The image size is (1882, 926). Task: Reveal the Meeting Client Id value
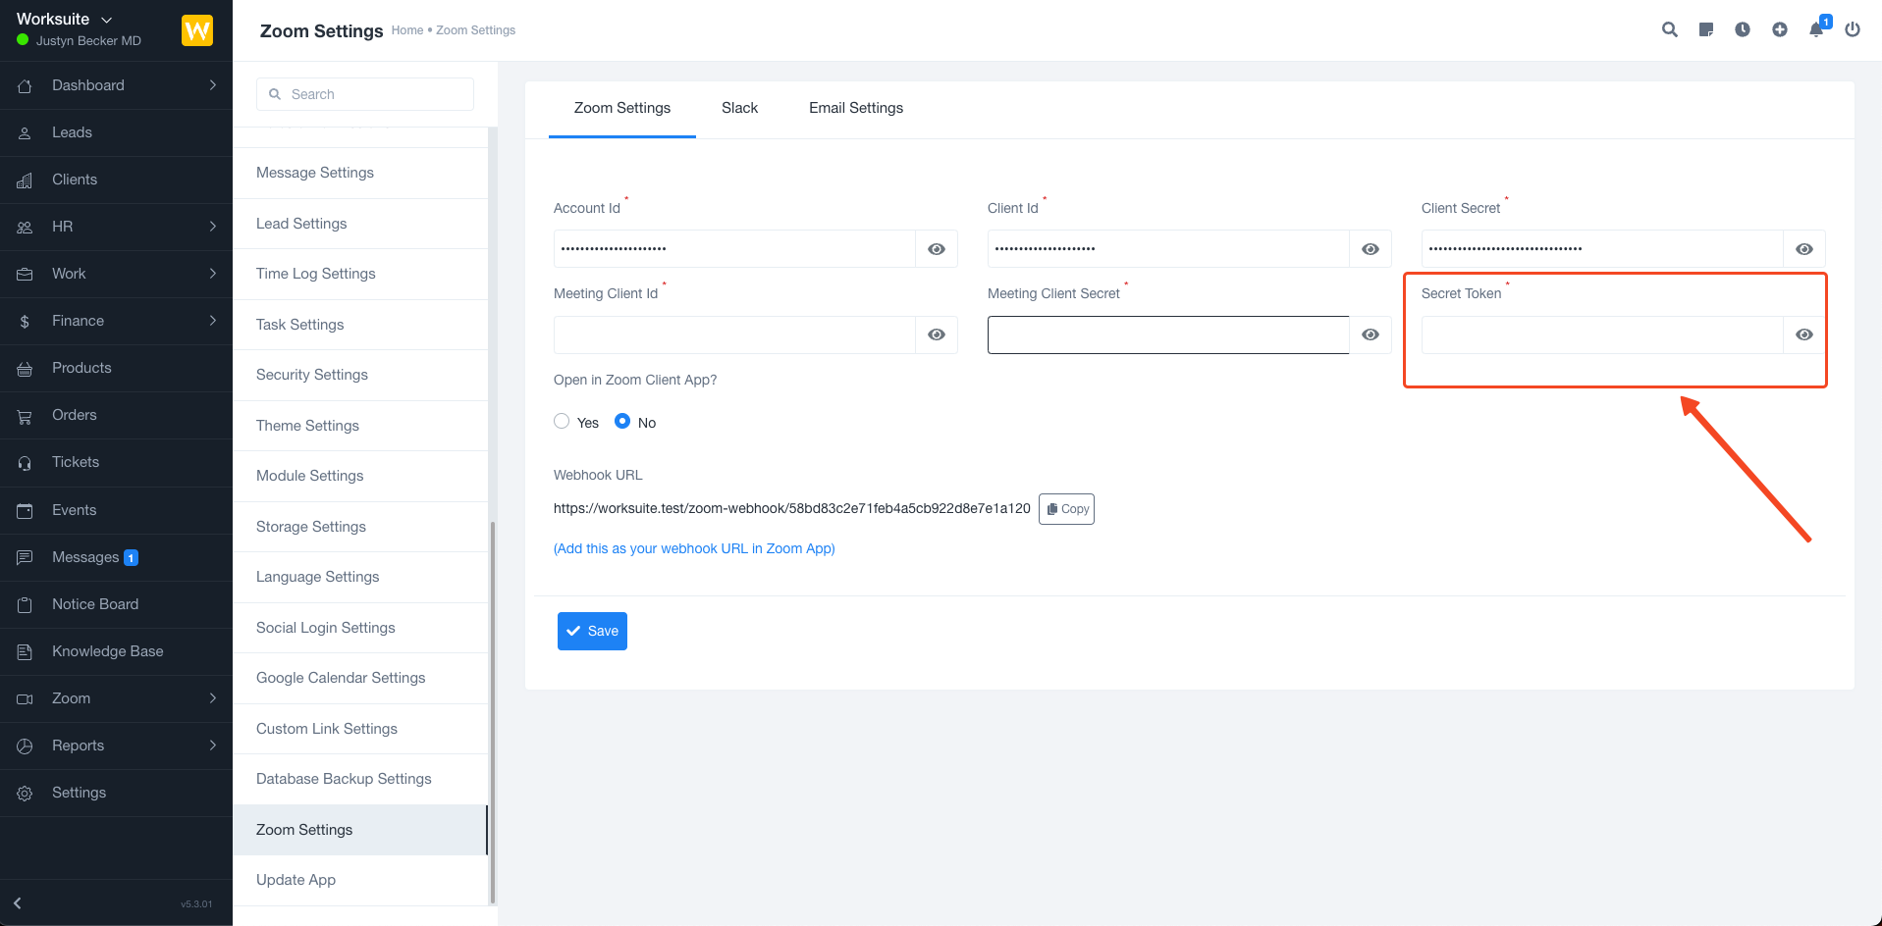937,334
